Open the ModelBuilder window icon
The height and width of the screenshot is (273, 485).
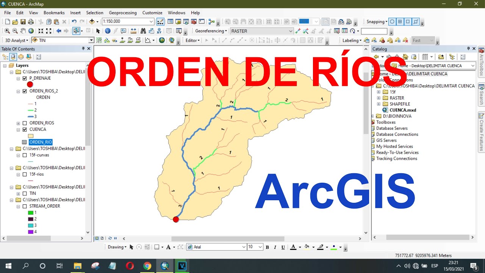(211, 22)
